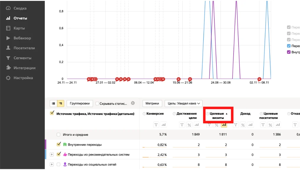Select the Сегменты funnel icon
300x170 pixels.
coord(8,58)
